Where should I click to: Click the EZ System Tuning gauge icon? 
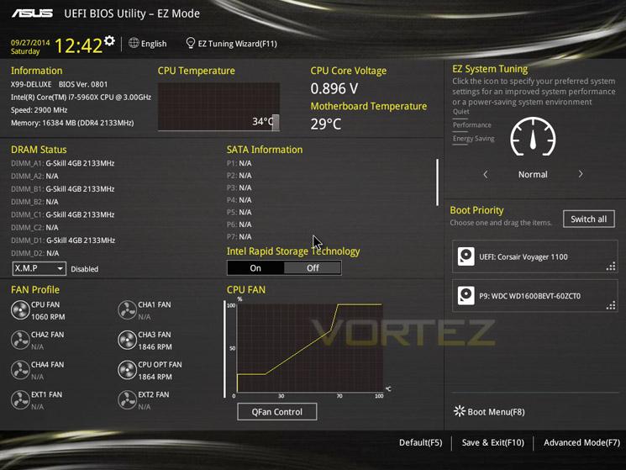click(x=533, y=136)
